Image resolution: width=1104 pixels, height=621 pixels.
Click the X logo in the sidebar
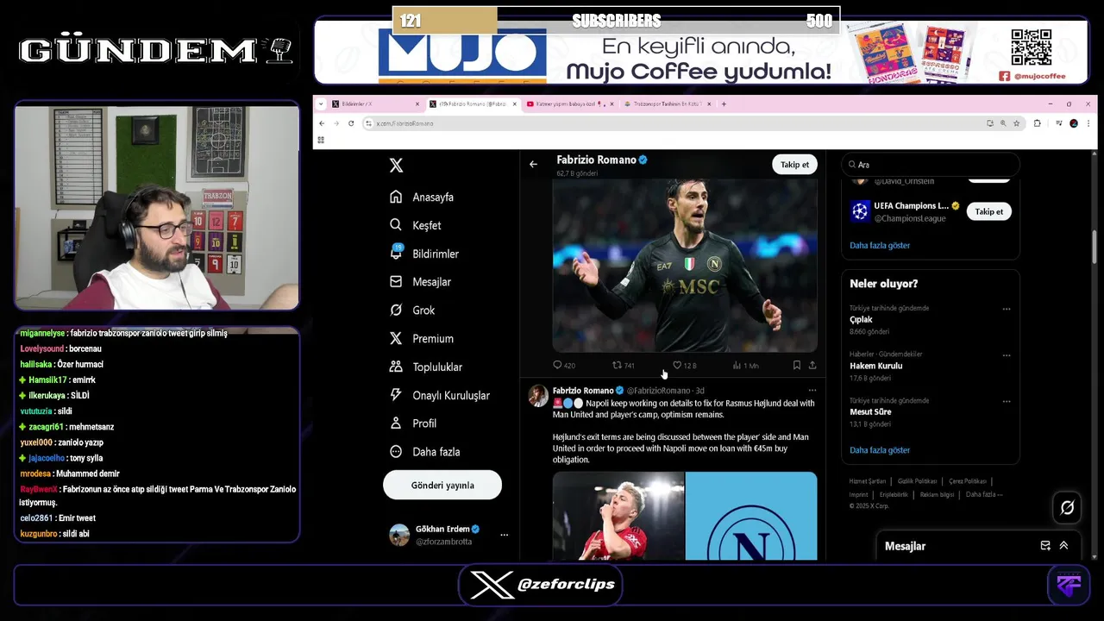[396, 166]
